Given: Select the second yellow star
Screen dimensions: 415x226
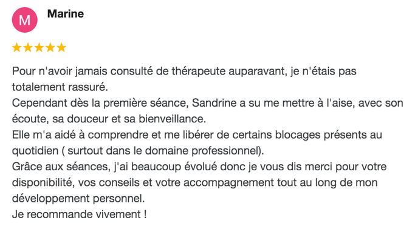Looking at the screenshot, I should tap(28, 47).
